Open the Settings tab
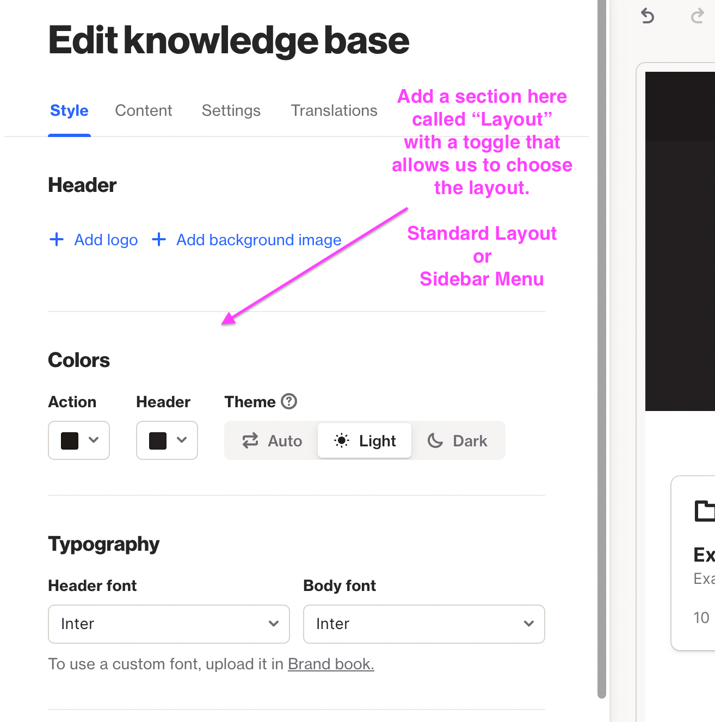Screen dimensions: 715x722 231,110
